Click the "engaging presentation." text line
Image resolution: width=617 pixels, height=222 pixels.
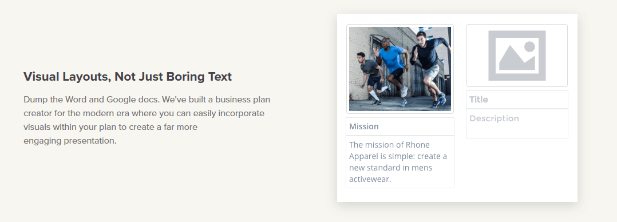pos(70,141)
